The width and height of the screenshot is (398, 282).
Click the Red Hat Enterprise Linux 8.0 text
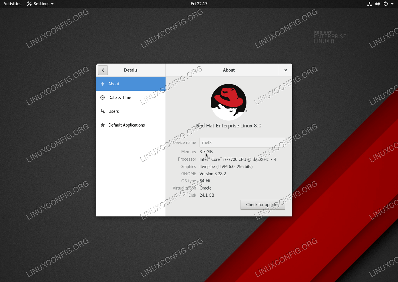(229, 126)
